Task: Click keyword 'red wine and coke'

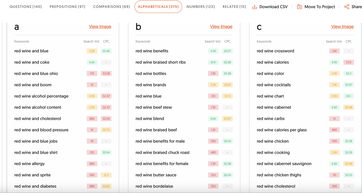Action: (x=32, y=62)
